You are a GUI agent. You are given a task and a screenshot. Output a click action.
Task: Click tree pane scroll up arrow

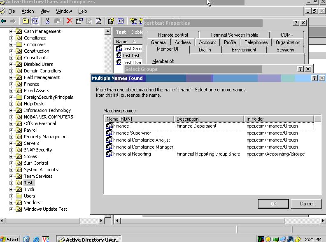[108, 32]
